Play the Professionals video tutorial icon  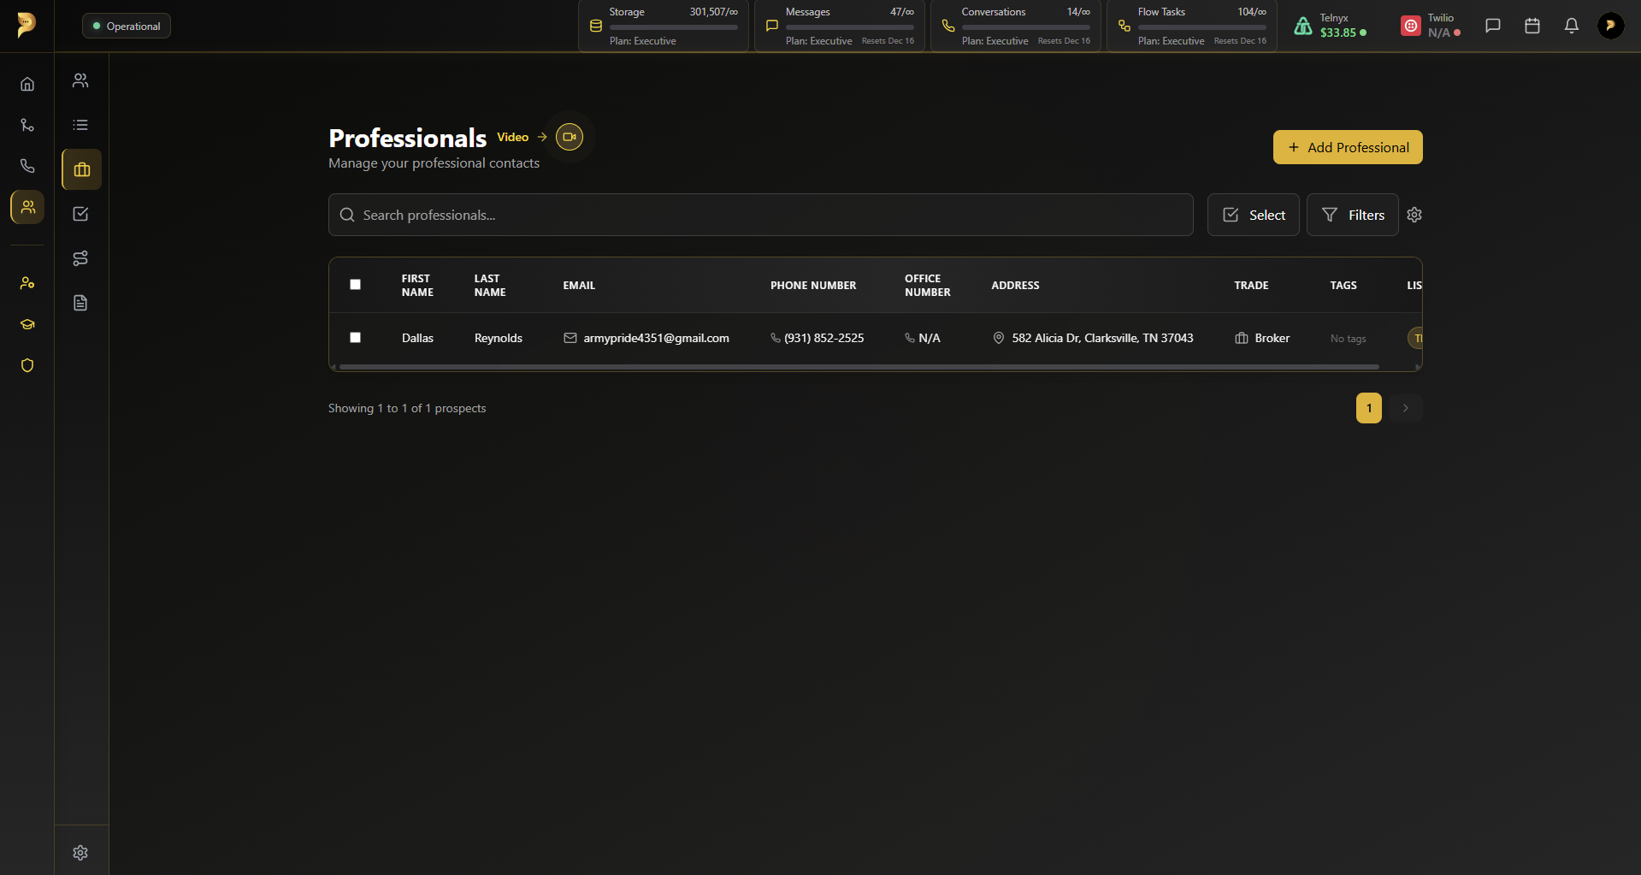coord(570,137)
